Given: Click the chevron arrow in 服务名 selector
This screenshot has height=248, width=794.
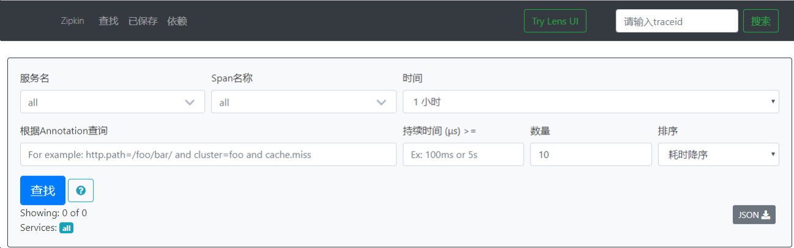Looking at the screenshot, I should coord(190,103).
